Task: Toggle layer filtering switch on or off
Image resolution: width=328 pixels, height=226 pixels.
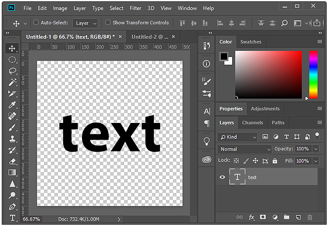Action: 317,136
